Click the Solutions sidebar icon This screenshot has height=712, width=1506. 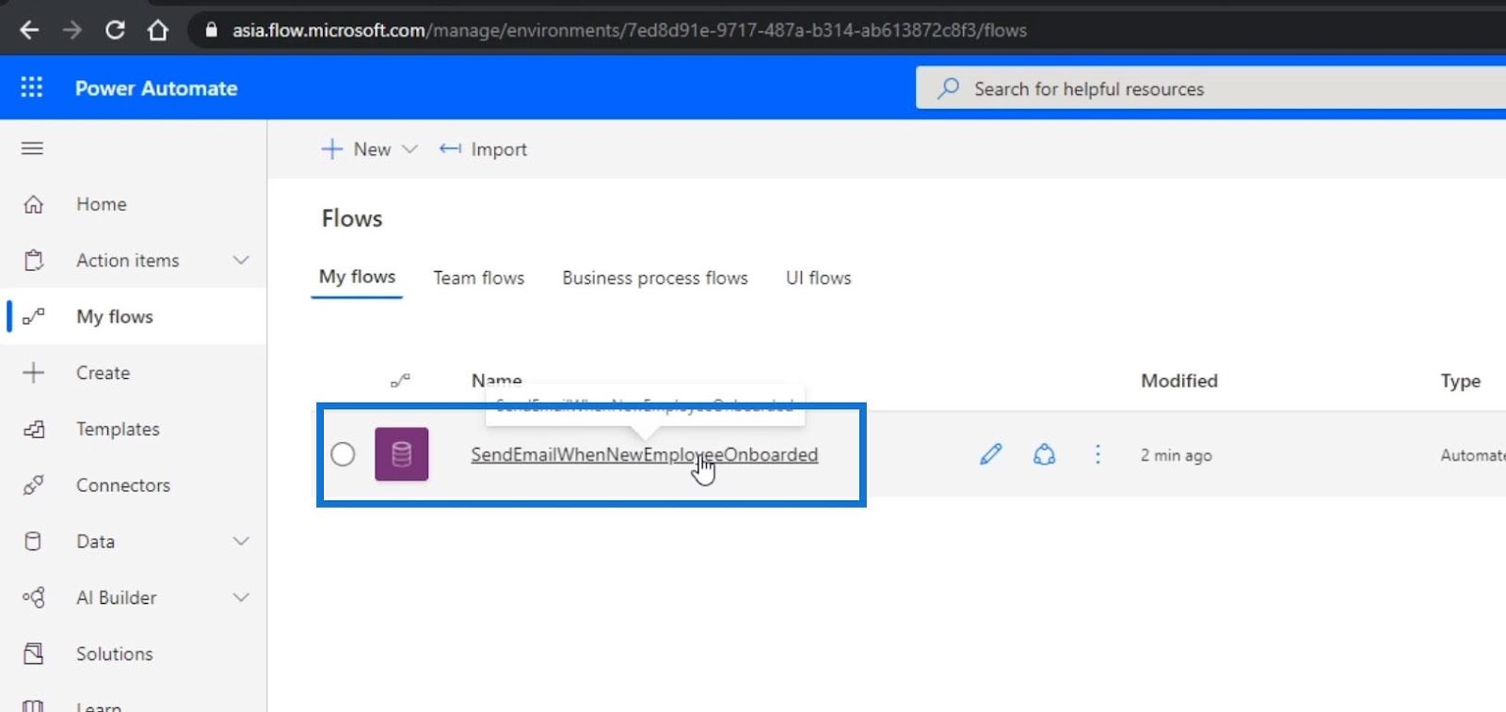(33, 654)
